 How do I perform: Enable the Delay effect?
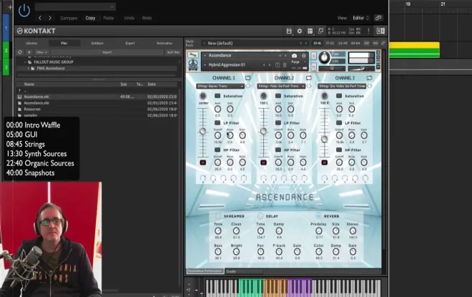click(x=260, y=216)
